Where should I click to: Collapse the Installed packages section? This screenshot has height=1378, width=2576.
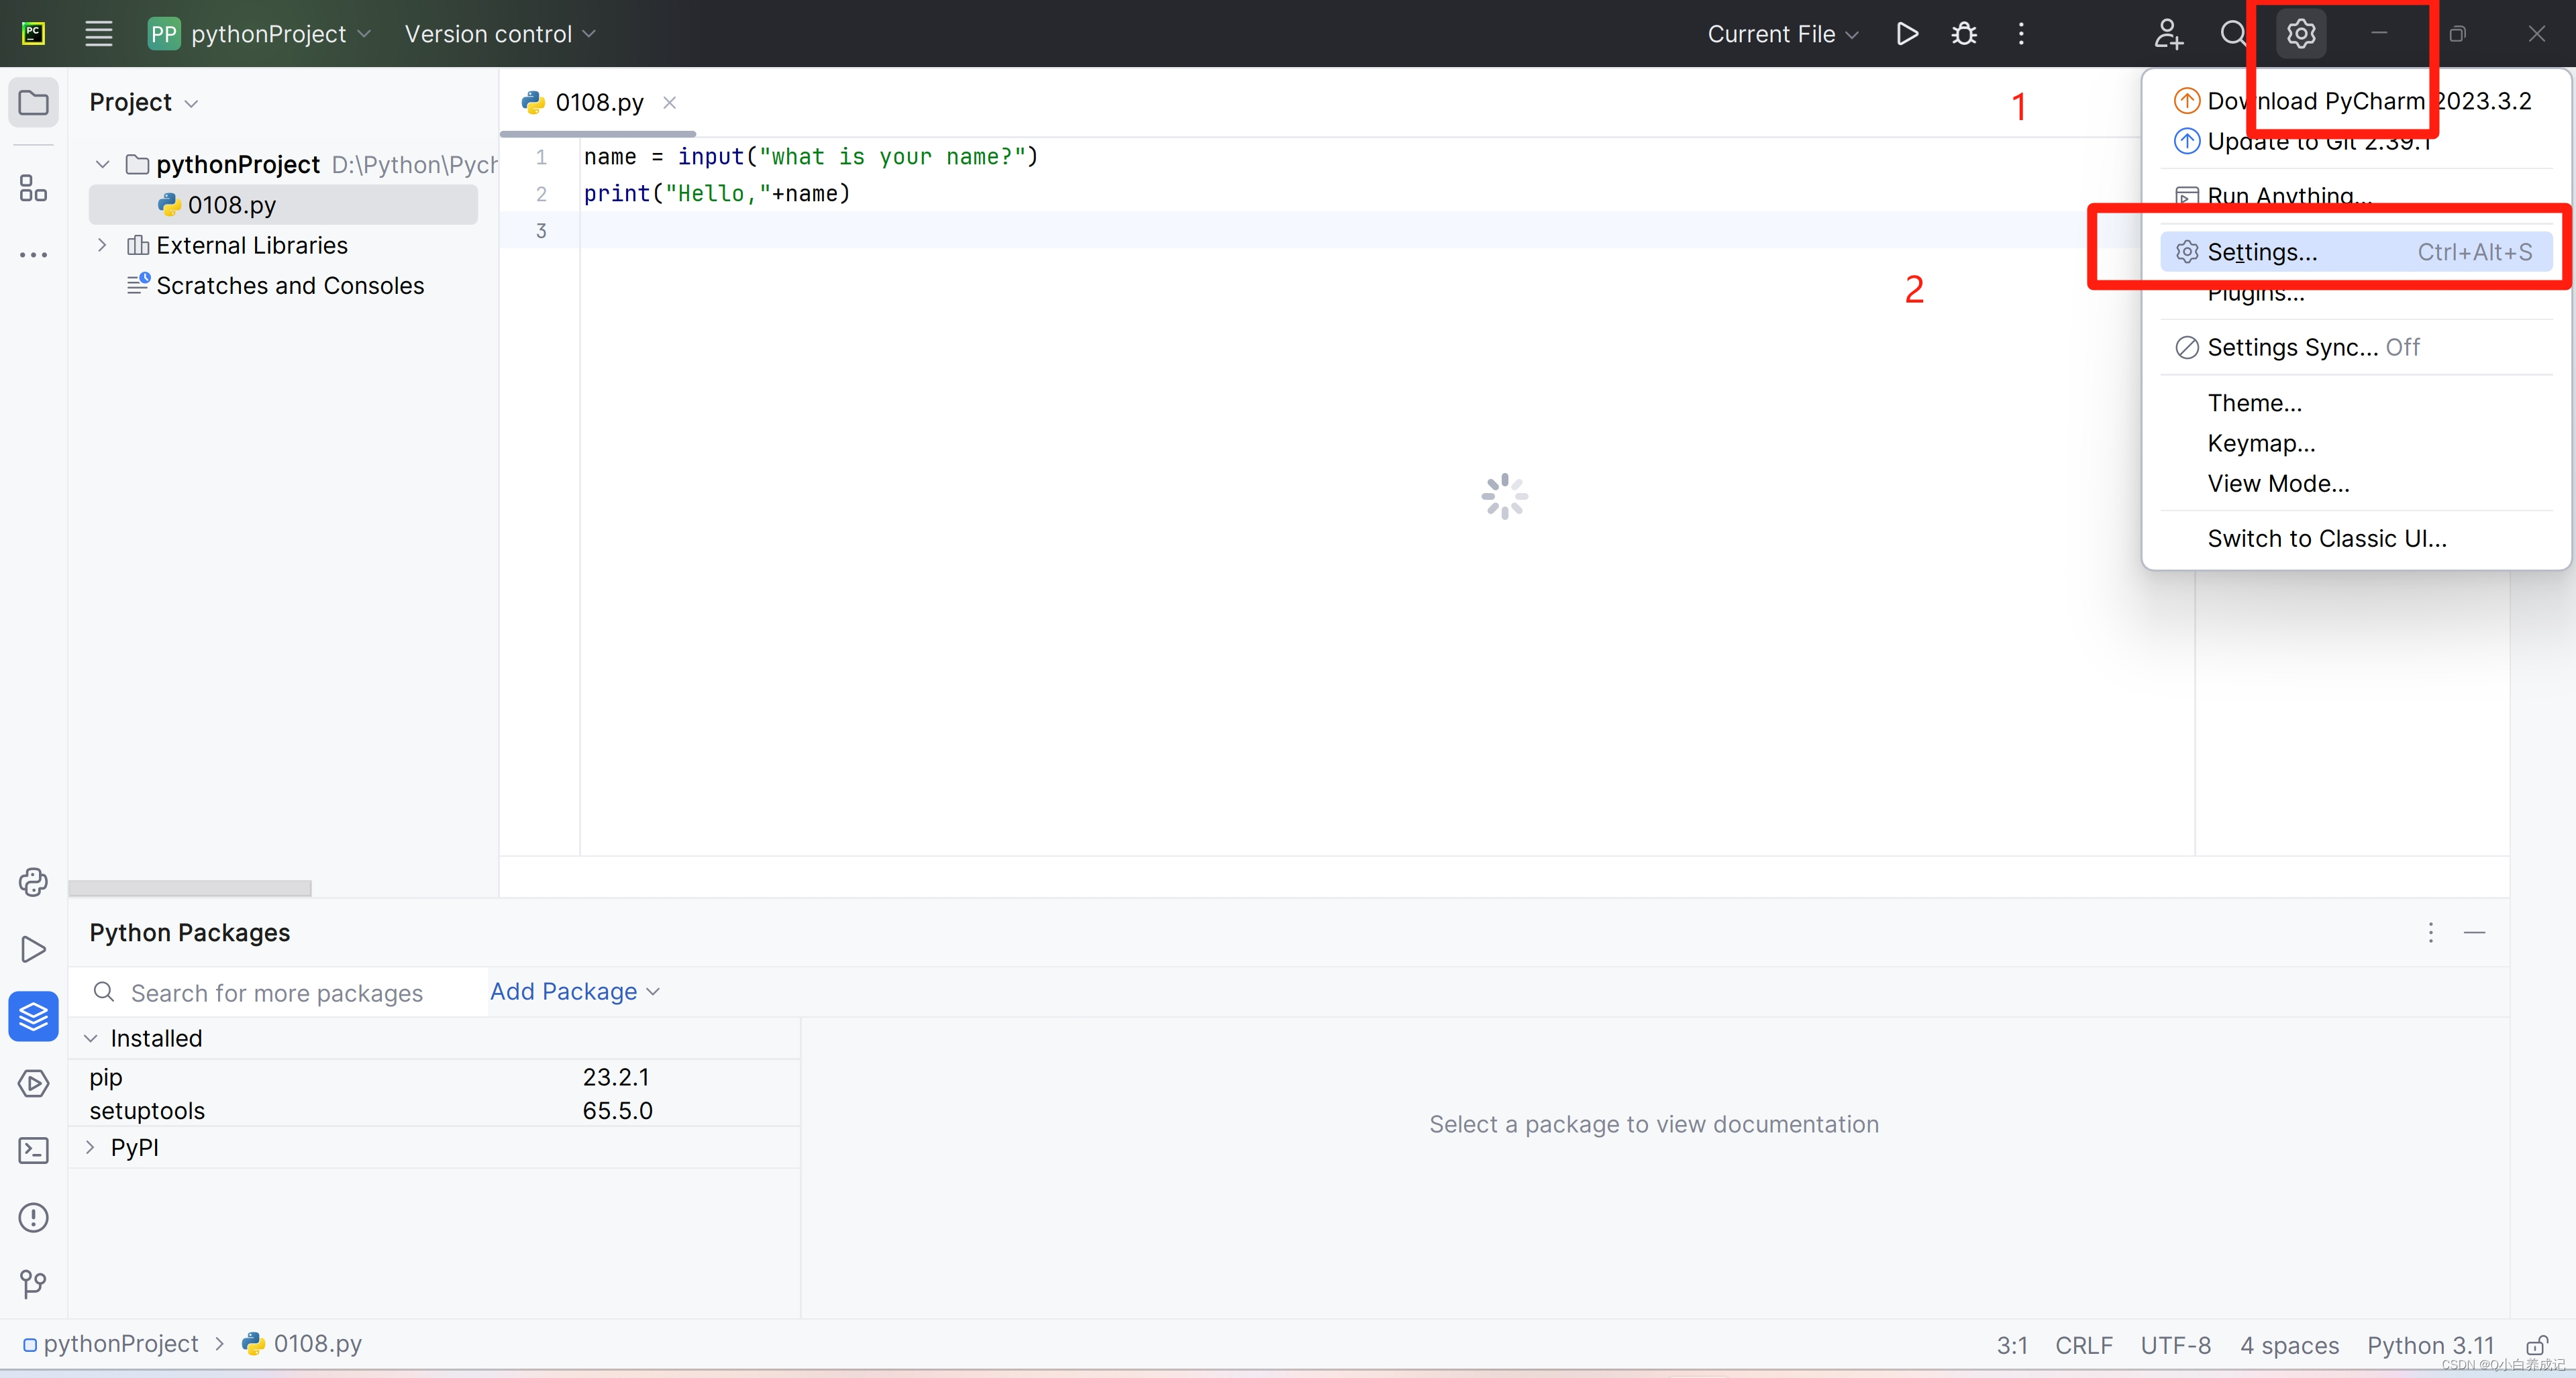point(90,1038)
